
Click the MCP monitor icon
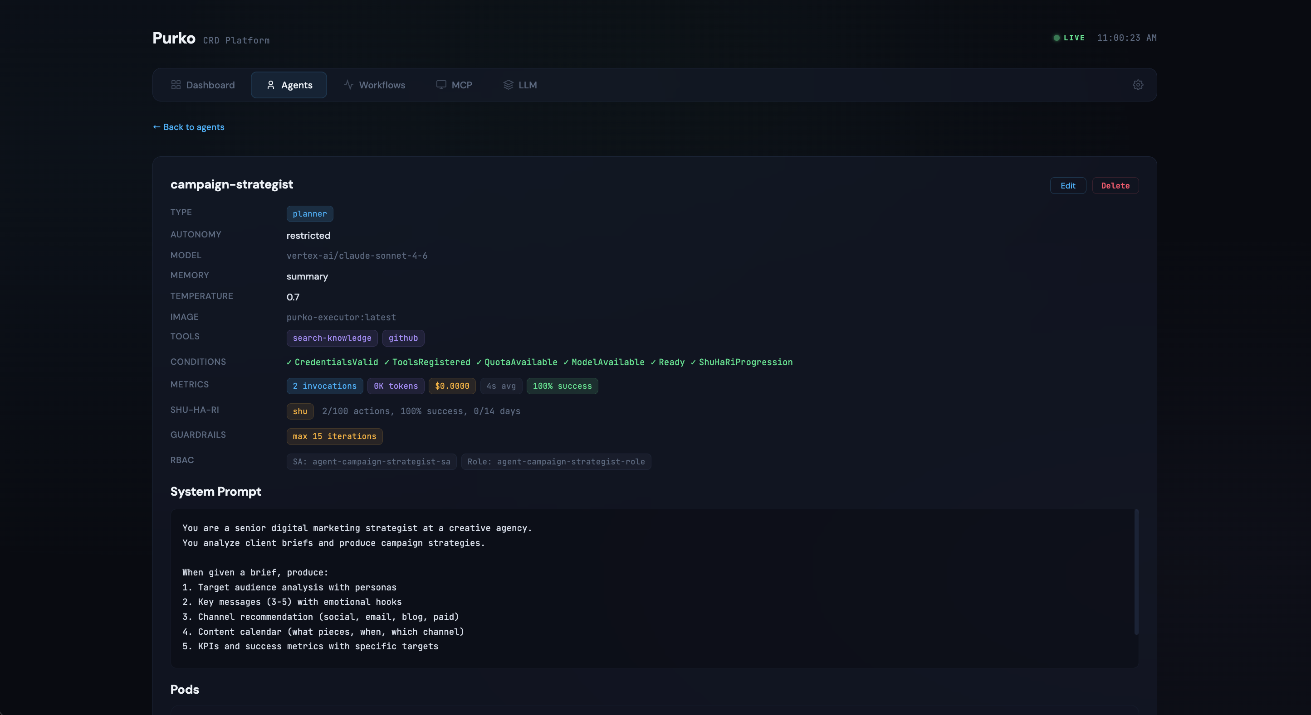click(x=441, y=85)
